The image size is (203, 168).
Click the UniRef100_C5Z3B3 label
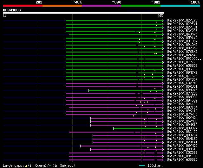[x=182, y=153]
